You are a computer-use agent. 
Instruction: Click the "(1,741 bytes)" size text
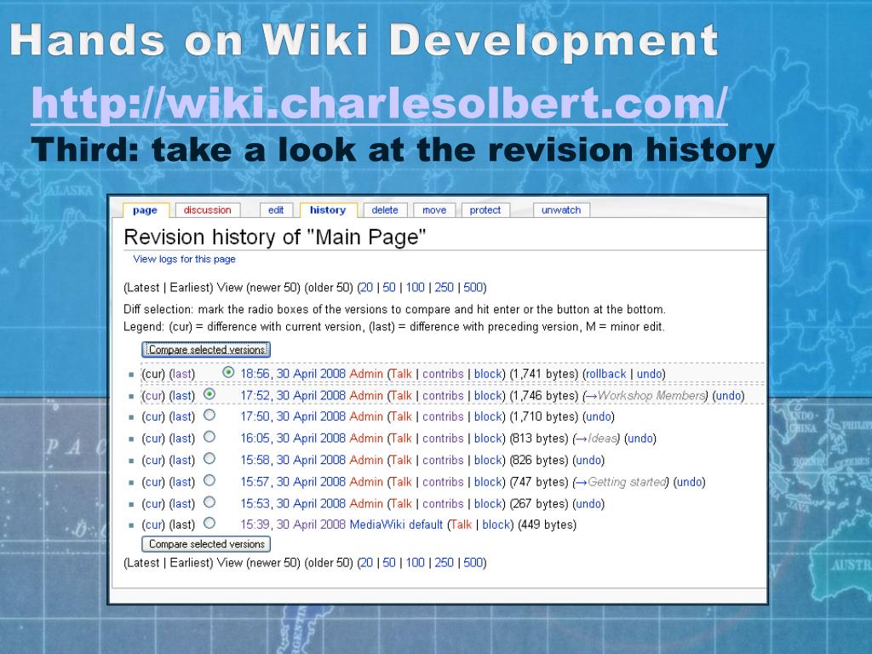(x=544, y=374)
